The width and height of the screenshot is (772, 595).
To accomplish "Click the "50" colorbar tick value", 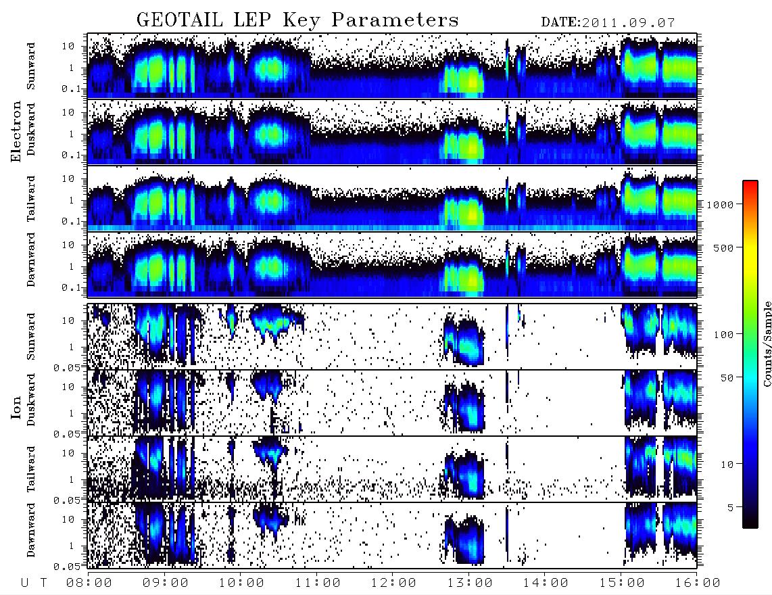I will pyautogui.click(x=727, y=378).
